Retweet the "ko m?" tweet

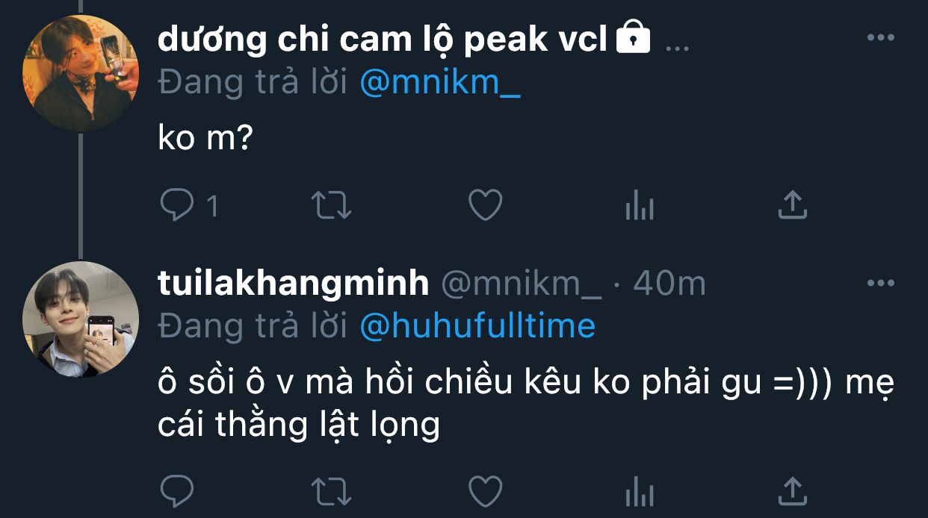click(x=331, y=205)
